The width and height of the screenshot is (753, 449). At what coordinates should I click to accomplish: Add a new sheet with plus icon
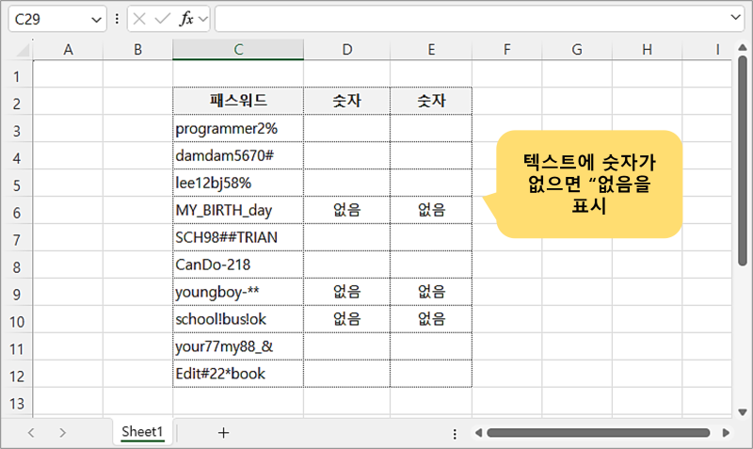pos(223,432)
